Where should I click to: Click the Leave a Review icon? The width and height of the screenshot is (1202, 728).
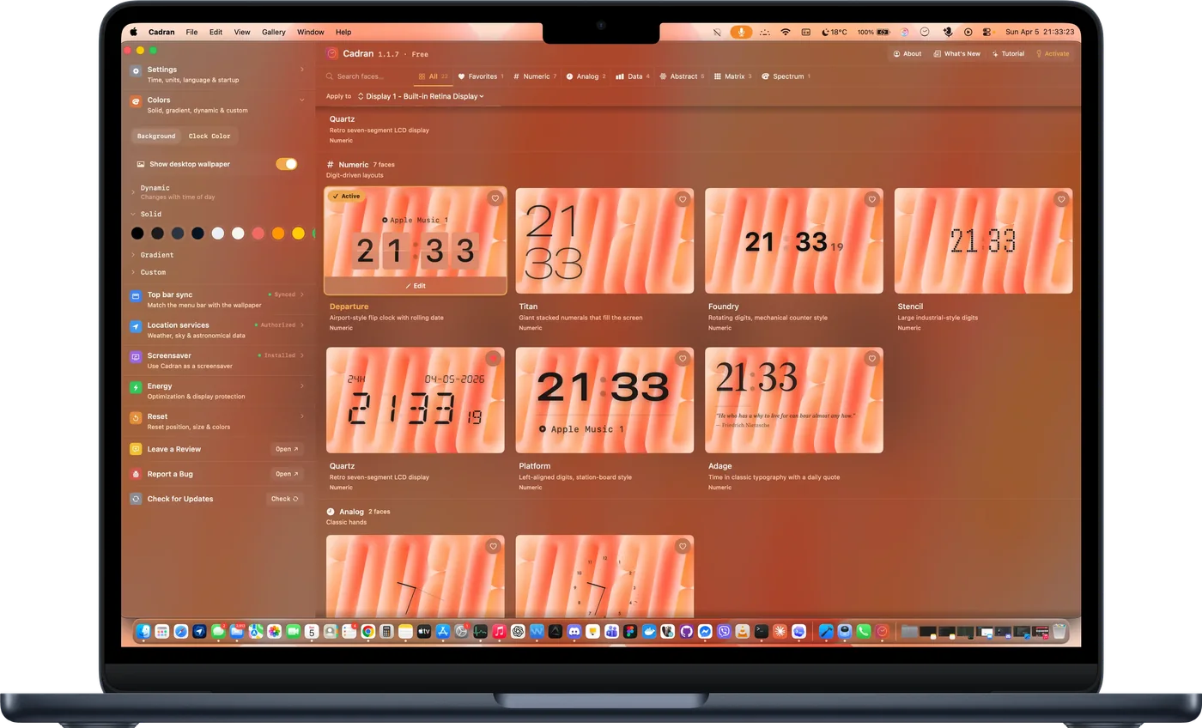tap(136, 449)
